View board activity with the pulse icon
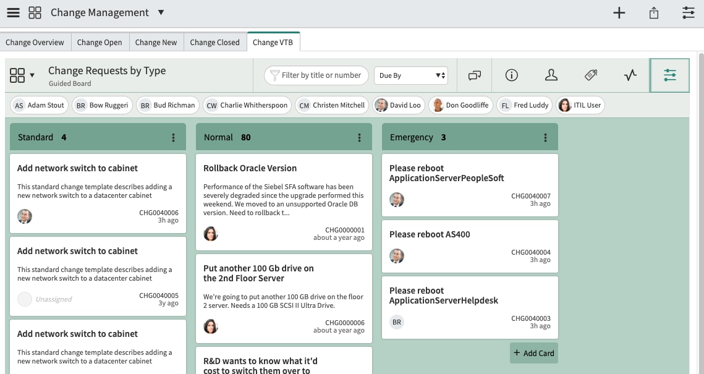 tap(630, 74)
